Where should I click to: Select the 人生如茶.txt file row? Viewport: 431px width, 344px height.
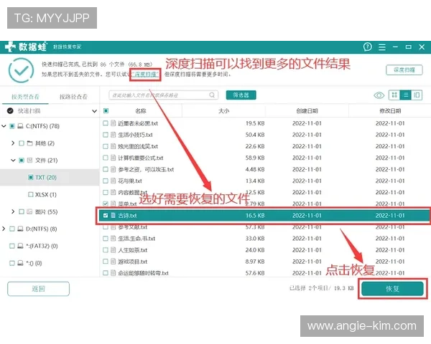pos(265,250)
